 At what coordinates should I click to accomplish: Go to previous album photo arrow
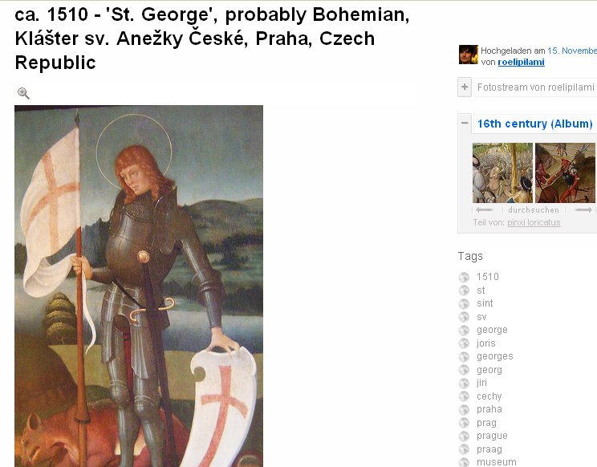(484, 209)
